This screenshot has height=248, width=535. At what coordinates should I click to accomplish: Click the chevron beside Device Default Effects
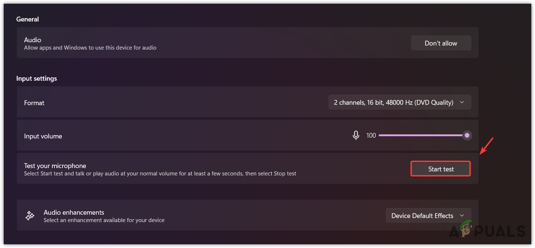tap(462, 216)
